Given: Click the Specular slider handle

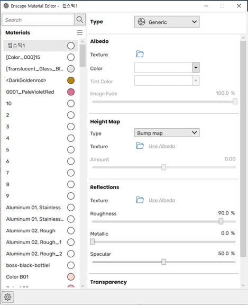Looking at the screenshot, I should coord(164,262).
